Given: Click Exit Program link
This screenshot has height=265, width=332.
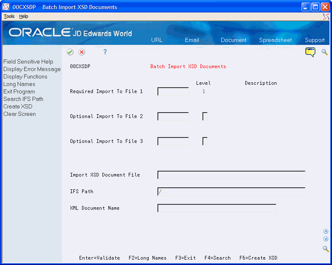Looking at the screenshot, I should click(19, 92).
